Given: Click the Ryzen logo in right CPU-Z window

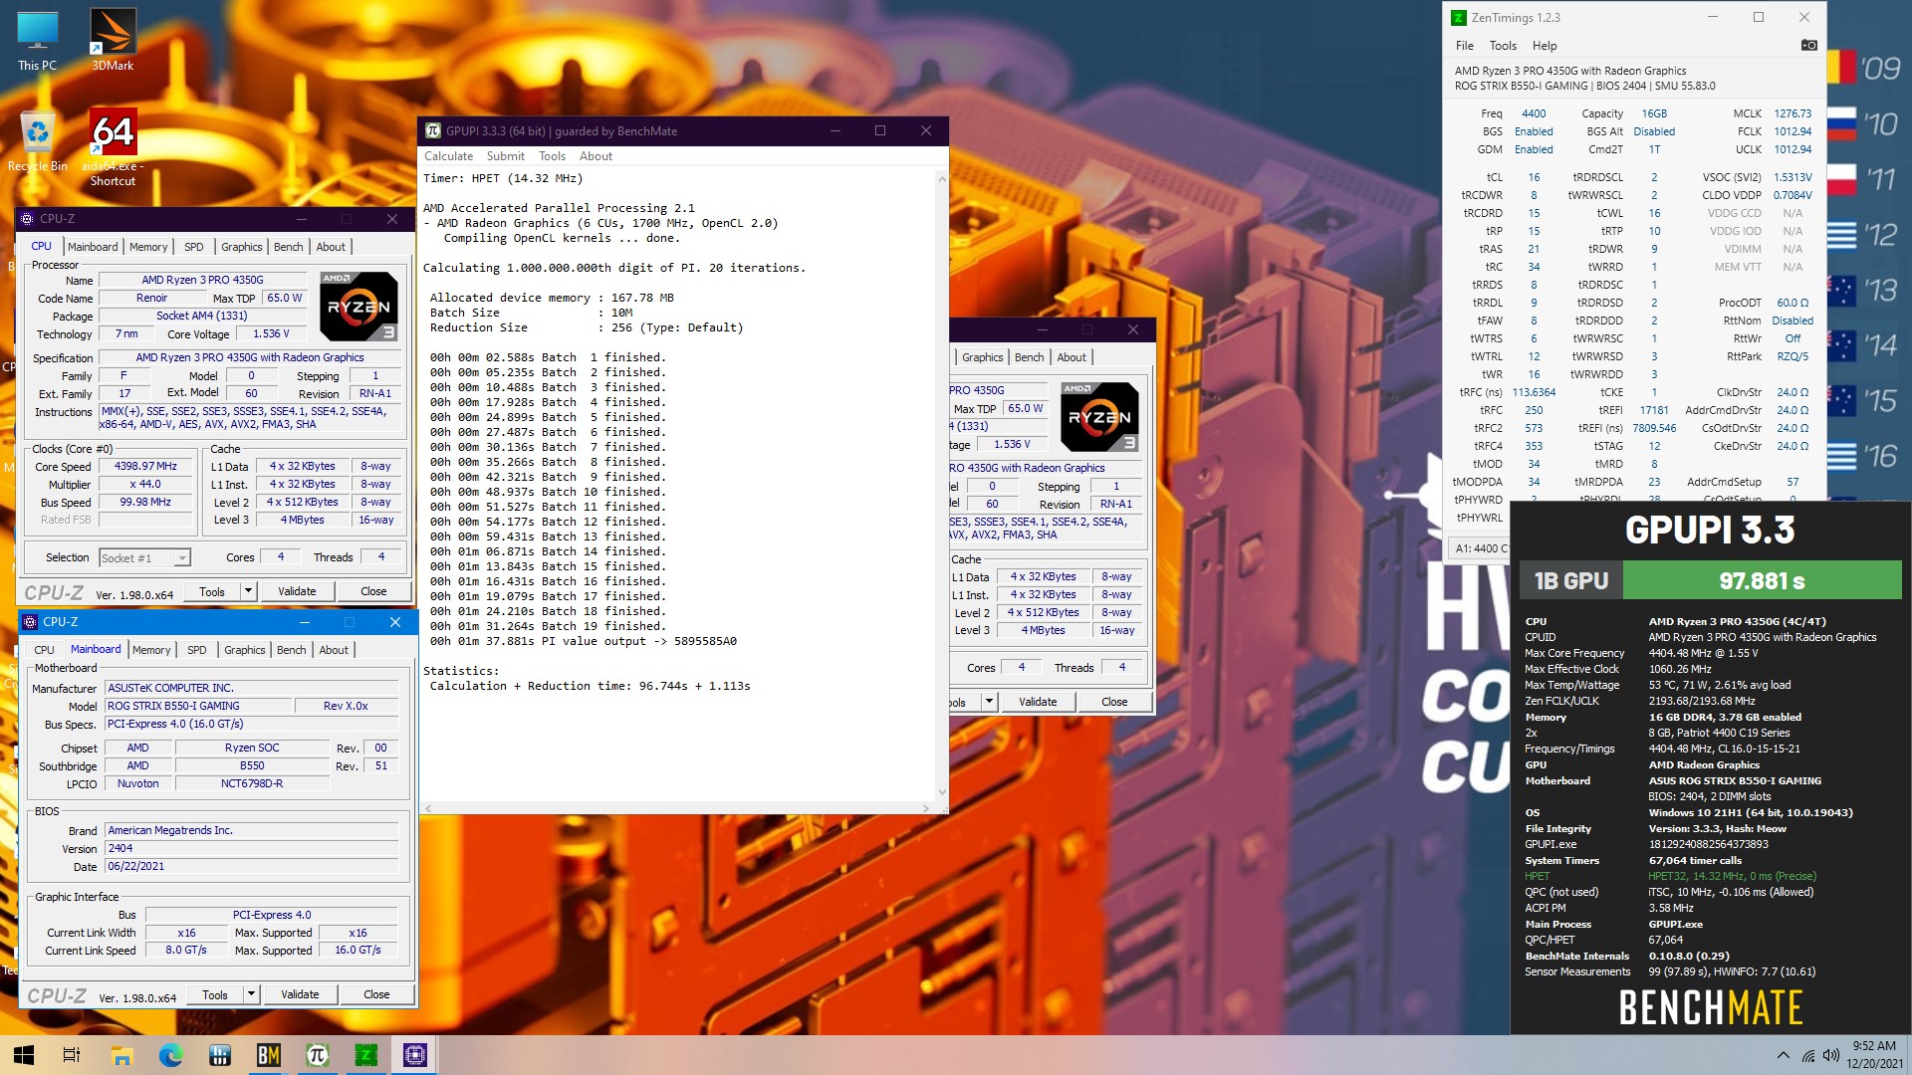Looking at the screenshot, I should [x=1099, y=417].
